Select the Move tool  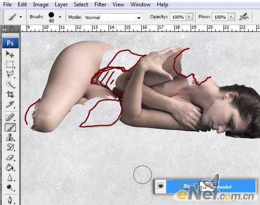10,54
